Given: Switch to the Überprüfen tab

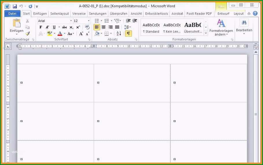Looking at the screenshot, I should coord(118,14).
